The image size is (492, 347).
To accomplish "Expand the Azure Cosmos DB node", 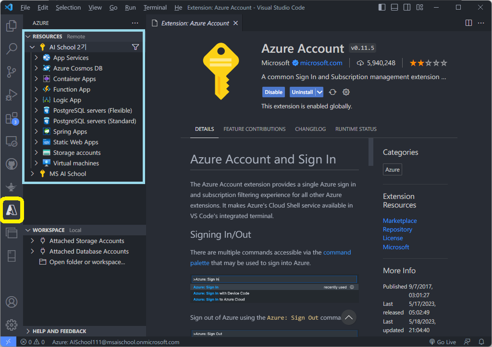I will click(x=36, y=68).
